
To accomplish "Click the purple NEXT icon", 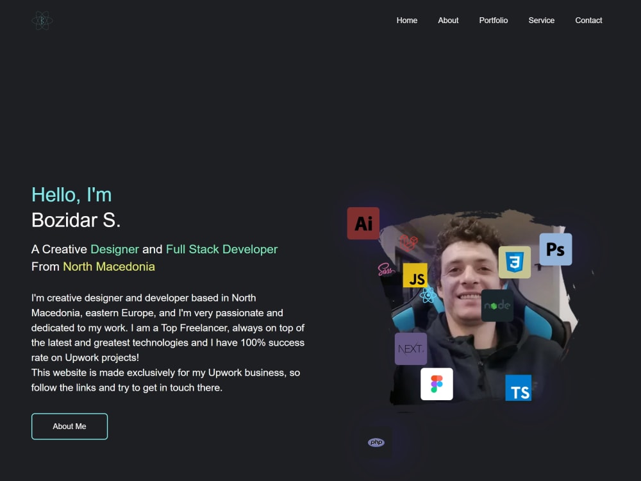I will point(411,349).
